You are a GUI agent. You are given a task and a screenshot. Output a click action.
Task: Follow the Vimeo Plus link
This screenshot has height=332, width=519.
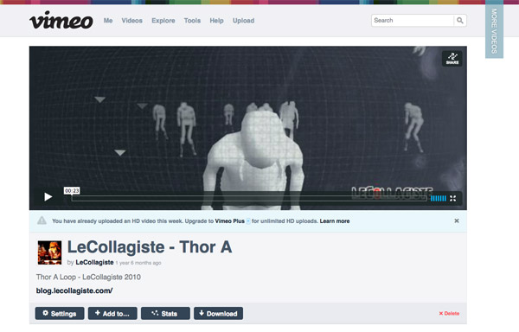[x=230, y=220]
